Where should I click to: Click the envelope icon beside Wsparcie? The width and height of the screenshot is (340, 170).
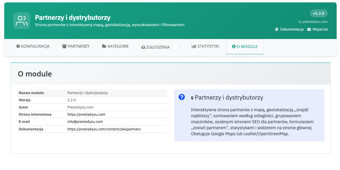(x=309, y=29)
